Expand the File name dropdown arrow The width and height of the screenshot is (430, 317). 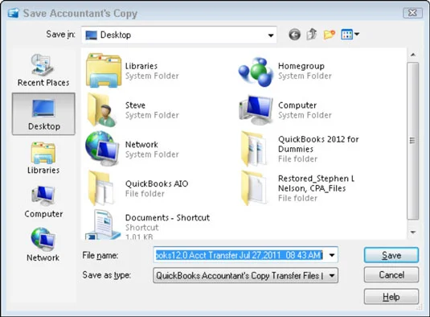[332, 255]
